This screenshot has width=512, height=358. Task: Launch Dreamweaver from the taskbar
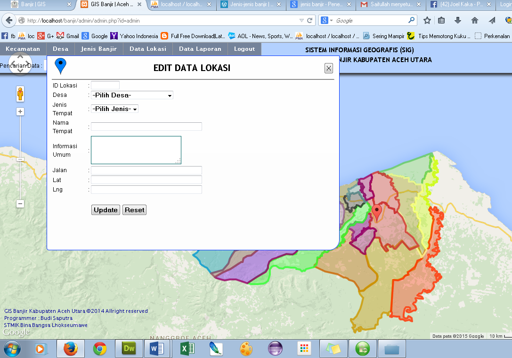[x=129, y=348]
